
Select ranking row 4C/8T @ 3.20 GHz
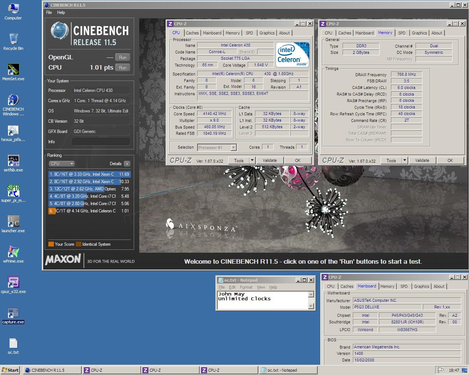pos(89,196)
